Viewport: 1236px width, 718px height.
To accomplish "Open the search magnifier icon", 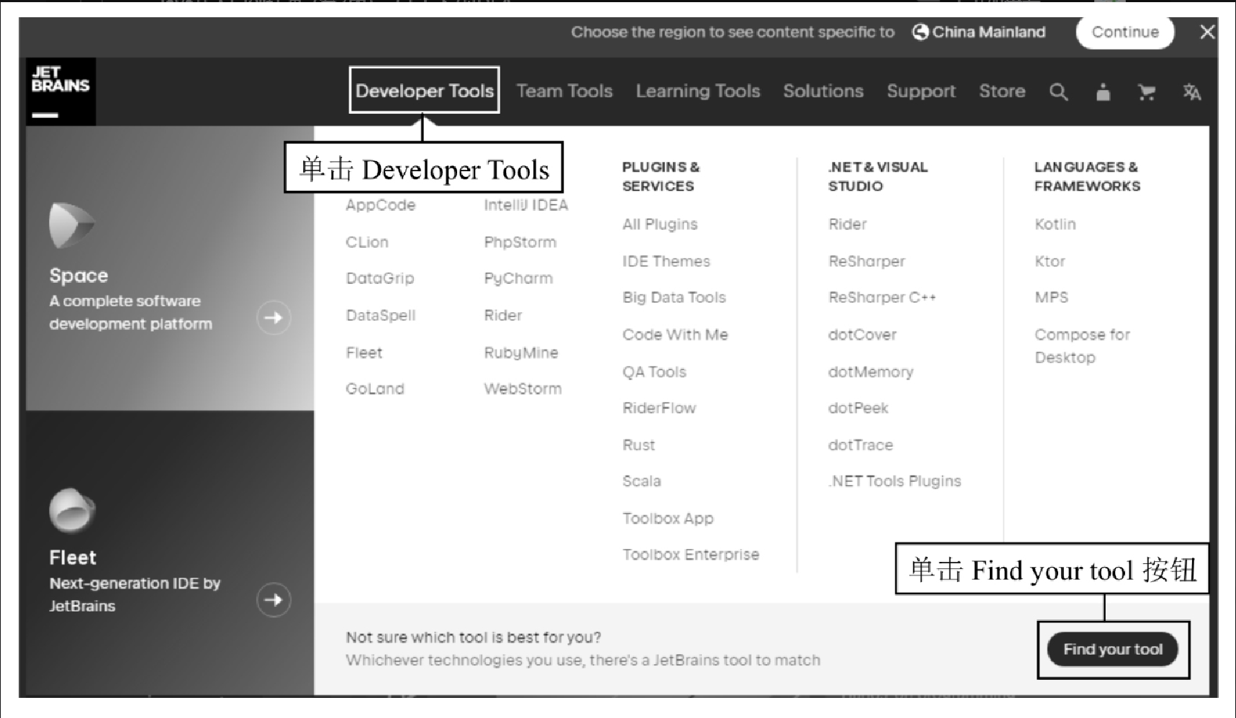I will [x=1058, y=92].
